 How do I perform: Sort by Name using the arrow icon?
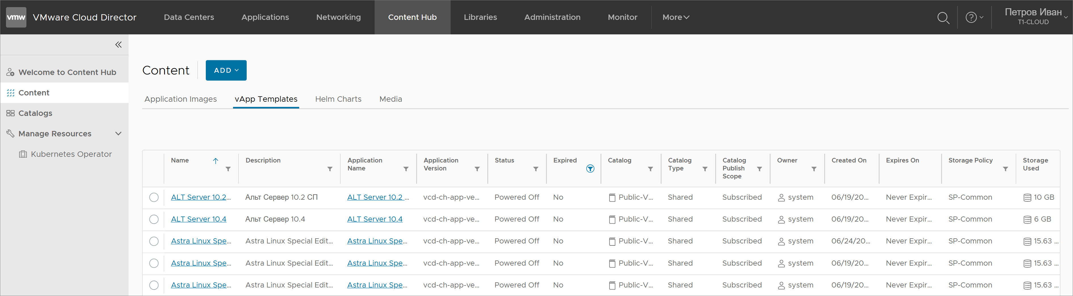(x=215, y=160)
